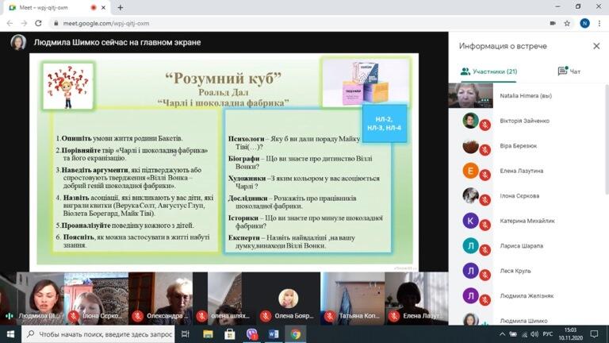Open the Chrome profile avatar N
The image size is (609, 343).
[x=584, y=23]
